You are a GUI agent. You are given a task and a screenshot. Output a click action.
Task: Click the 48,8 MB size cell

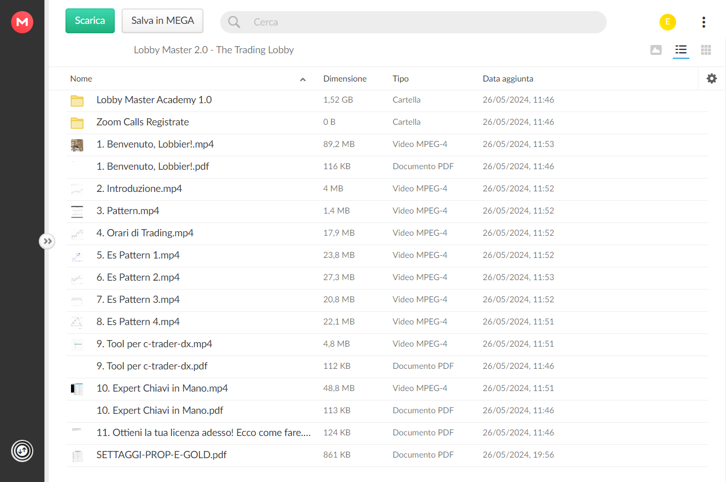(x=339, y=388)
